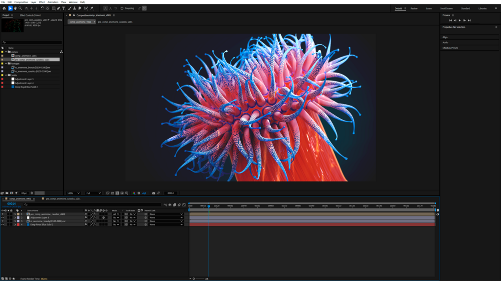Screen dimensions: 501x281
Task: Hide Deep Royal Blue Solid 2 layer
Action: tap(2, 225)
